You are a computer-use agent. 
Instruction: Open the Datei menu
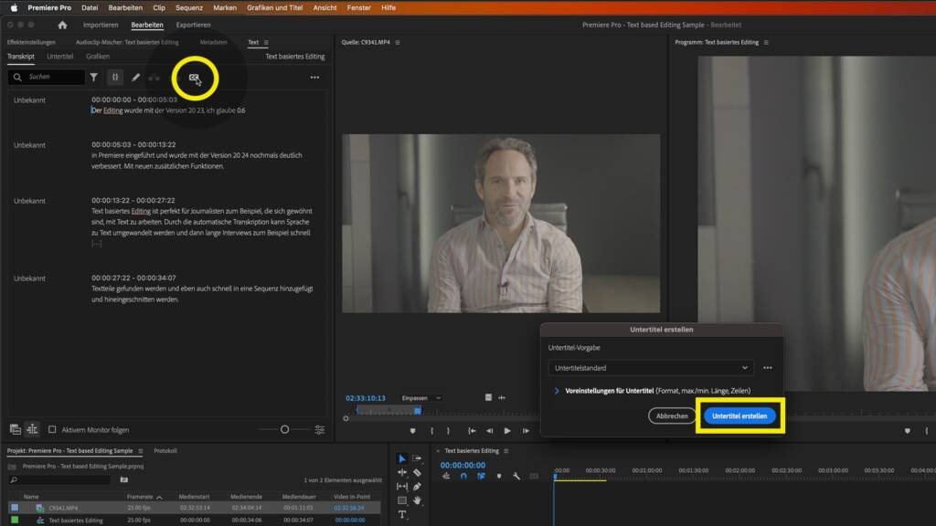(90, 7)
